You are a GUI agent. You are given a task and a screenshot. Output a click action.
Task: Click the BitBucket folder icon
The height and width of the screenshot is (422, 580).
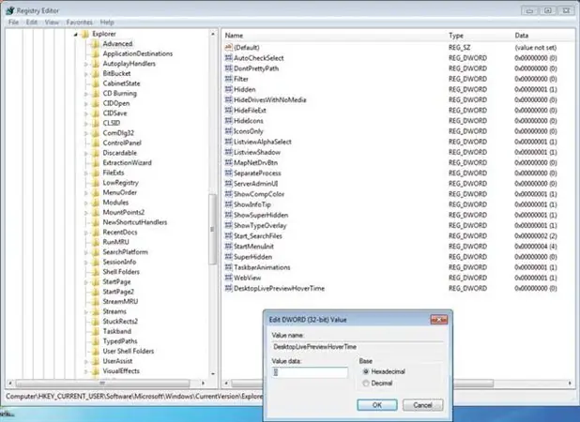coord(96,73)
